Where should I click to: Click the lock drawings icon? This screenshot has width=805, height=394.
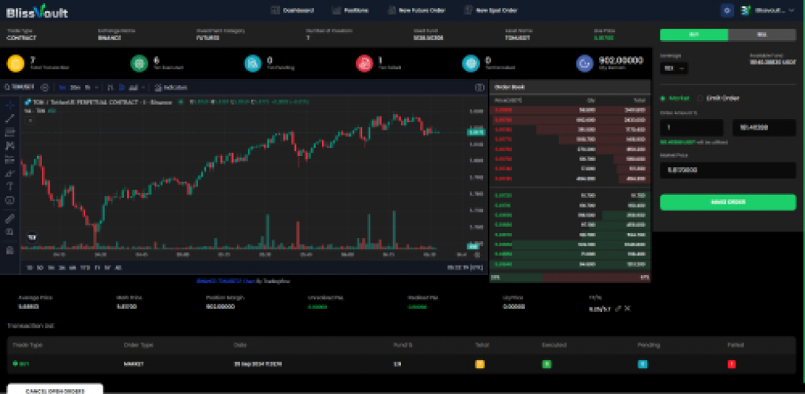click(9, 250)
